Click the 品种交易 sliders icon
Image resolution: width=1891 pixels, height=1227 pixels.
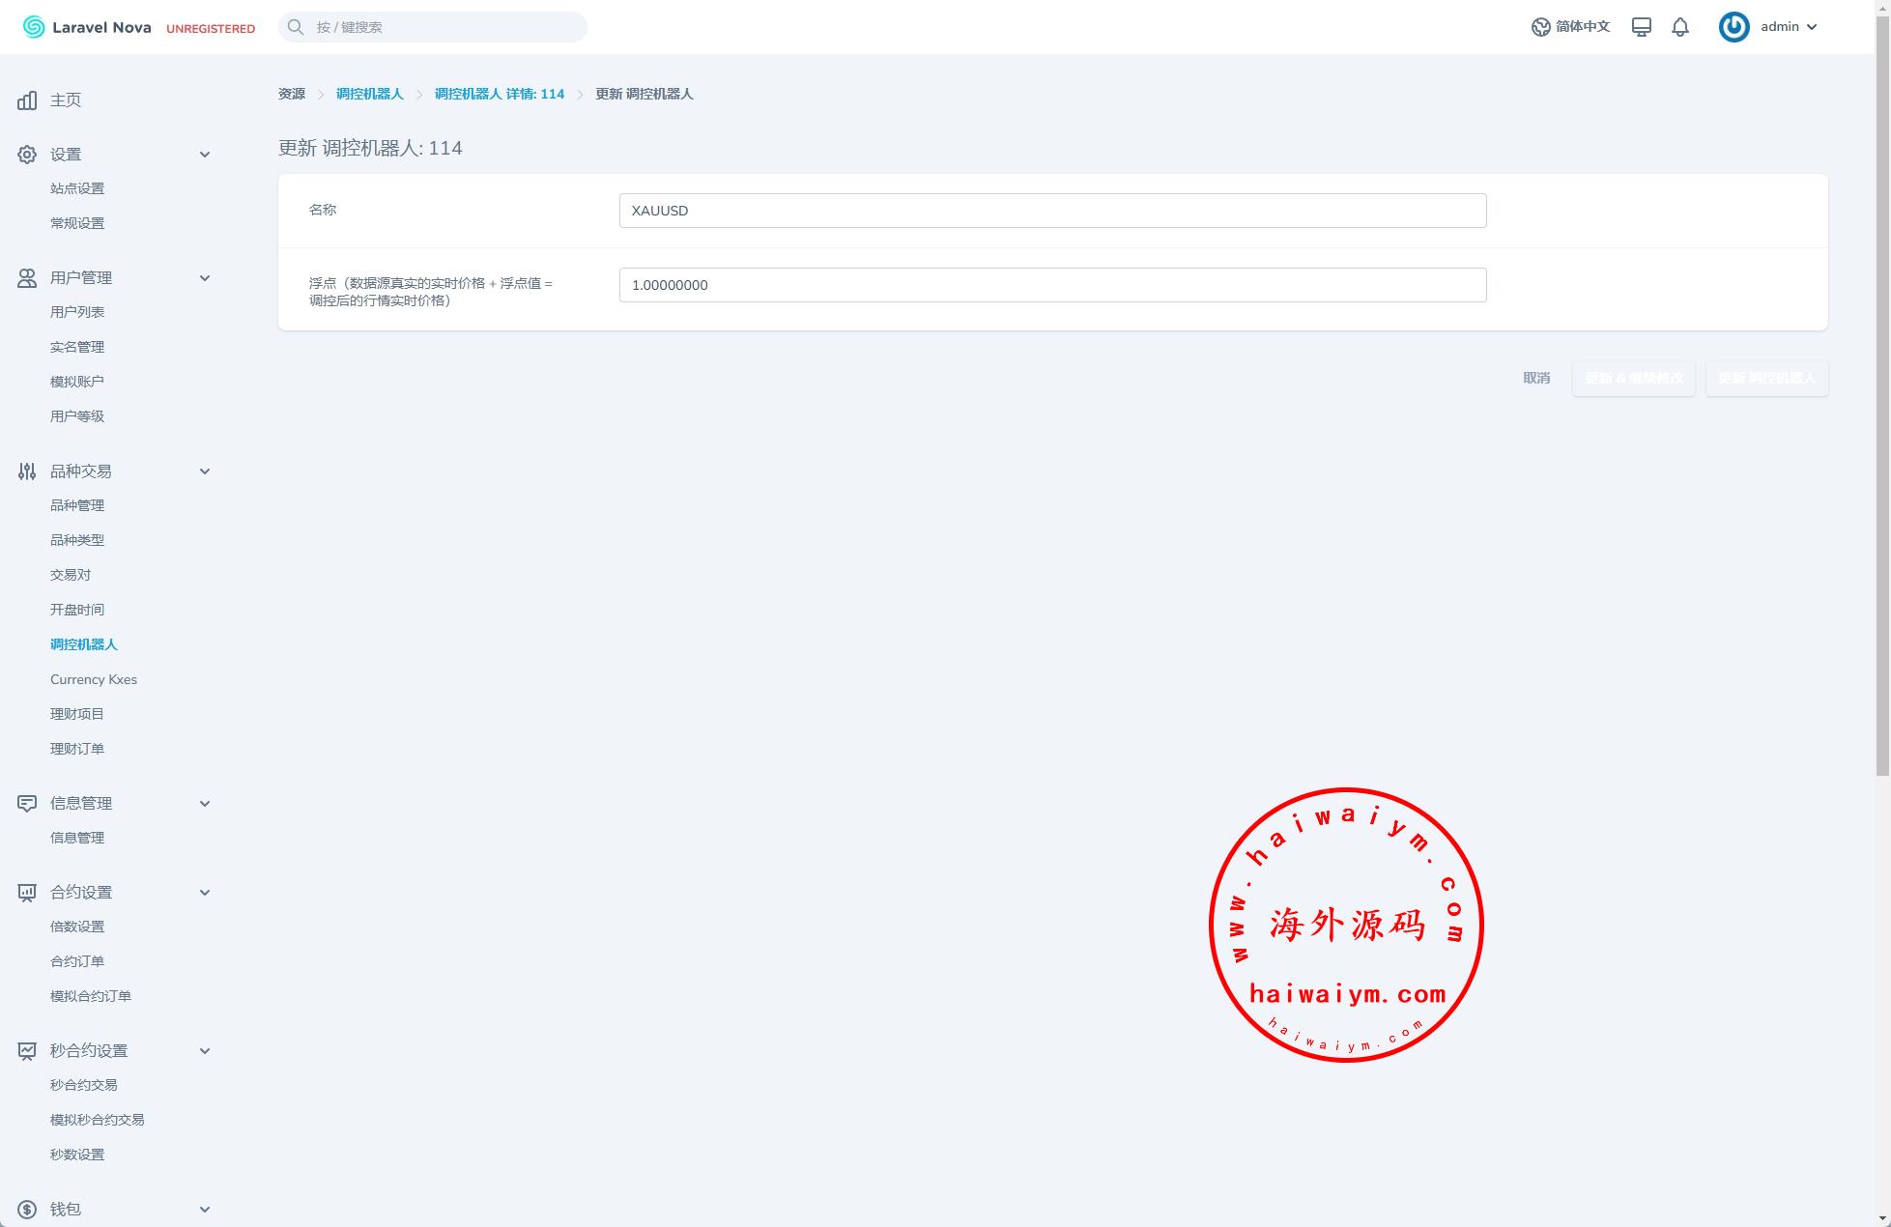pos(27,471)
